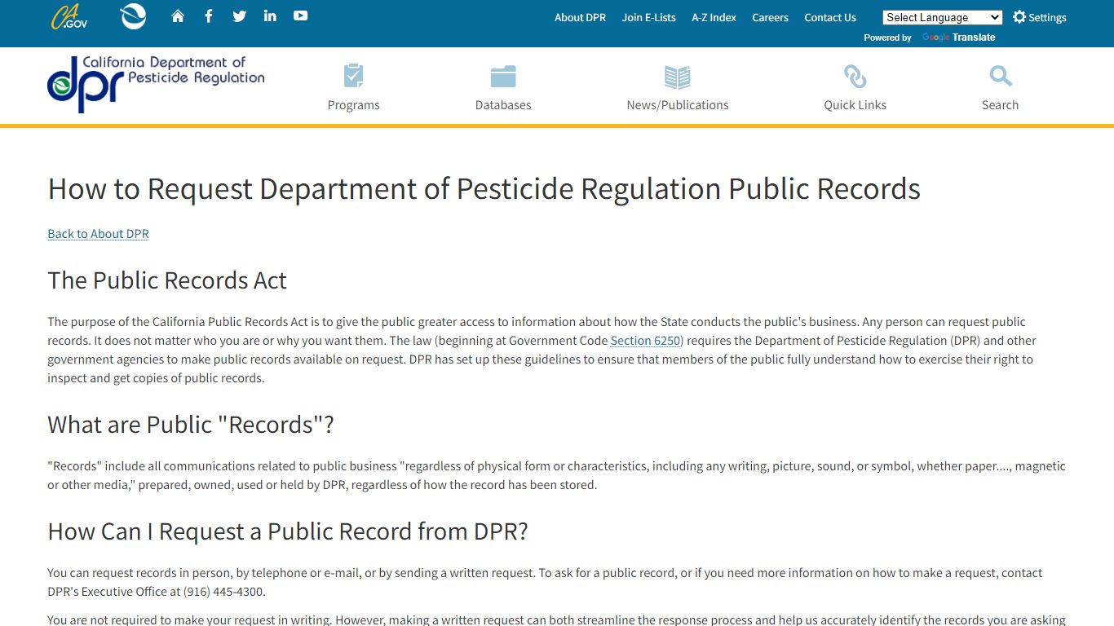Open the Programs menu label
Image resolution: width=1114 pixels, height=626 pixels.
coord(354,105)
